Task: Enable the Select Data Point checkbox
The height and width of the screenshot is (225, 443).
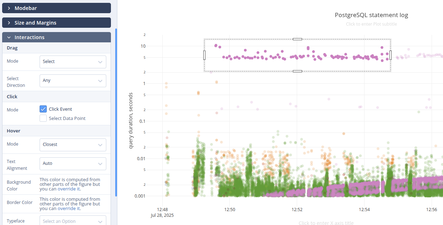Action: click(43, 118)
